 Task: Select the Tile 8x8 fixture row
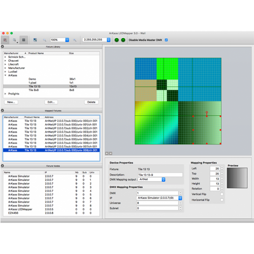click(x=51, y=90)
